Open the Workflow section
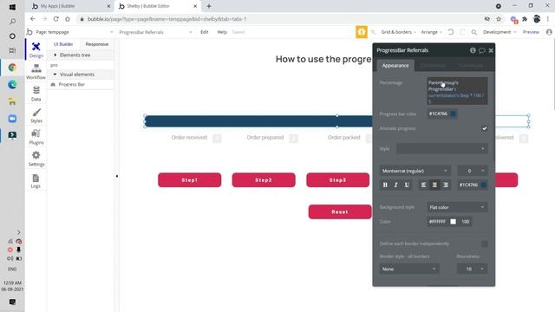555x312 pixels. point(36,71)
